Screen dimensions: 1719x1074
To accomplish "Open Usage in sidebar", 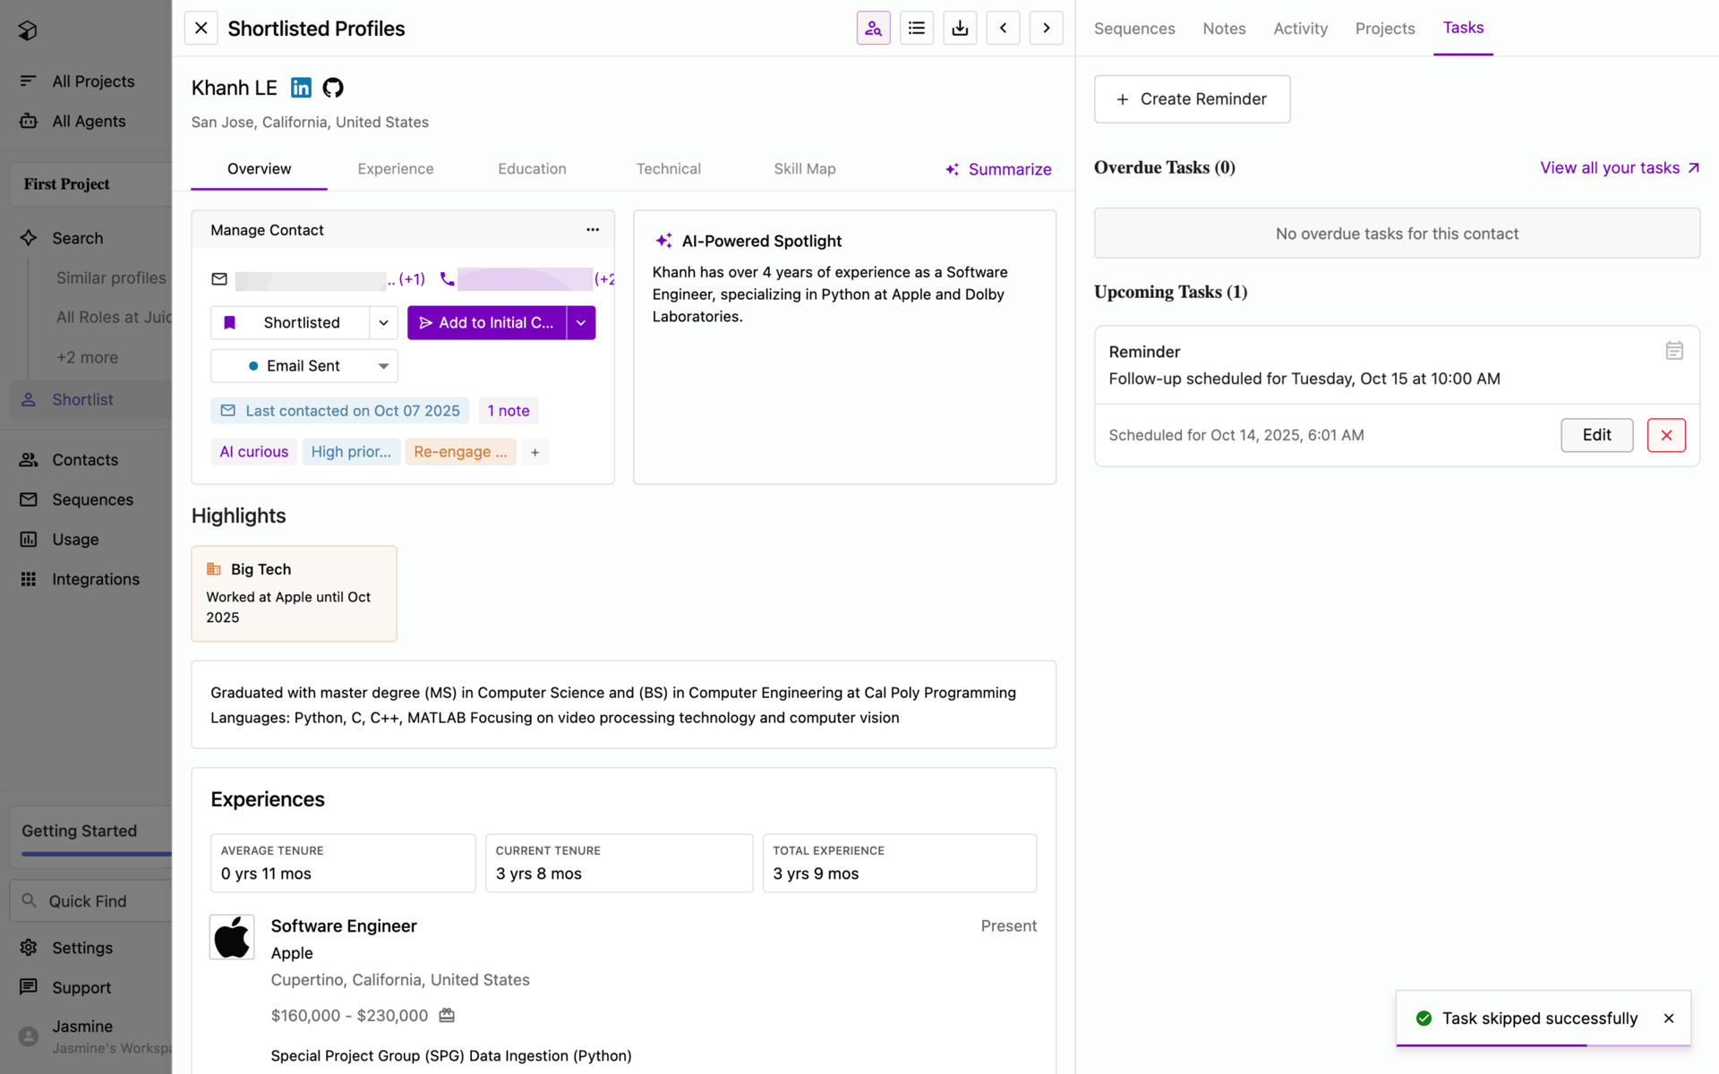I will pyautogui.click(x=75, y=539).
